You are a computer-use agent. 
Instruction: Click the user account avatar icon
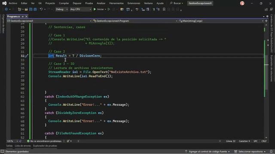(x=242, y=3)
